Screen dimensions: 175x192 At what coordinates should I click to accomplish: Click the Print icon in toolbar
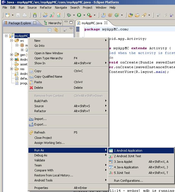(x=25, y=15)
